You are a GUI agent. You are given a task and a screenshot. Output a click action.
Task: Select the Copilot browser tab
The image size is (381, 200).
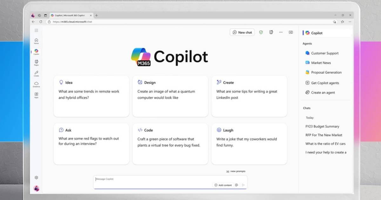click(70, 15)
